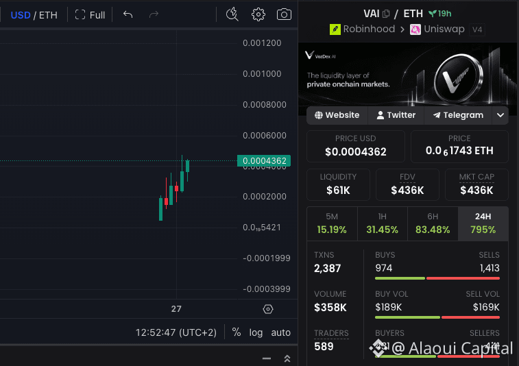Screen dimensions: 519x366
Task: Select the 6H timeframe tab
Action: [433, 223]
